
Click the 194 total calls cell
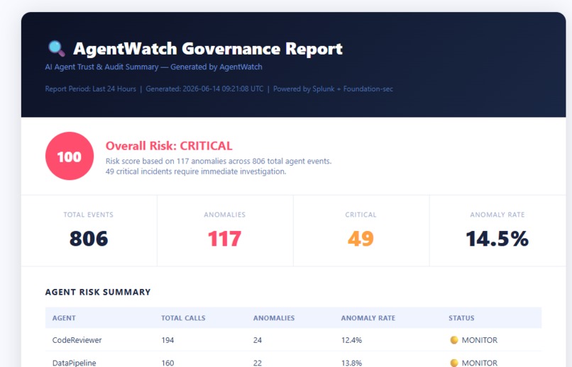[x=167, y=340]
